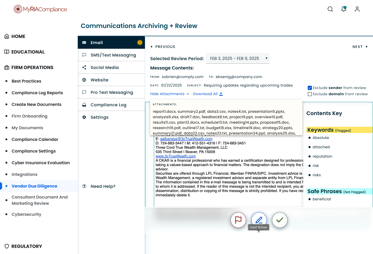Image resolution: width=373 pixels, height=254 pixels.
Task: Open Vendor Due Diligence in sidebar
Action: tap(34, 186)
